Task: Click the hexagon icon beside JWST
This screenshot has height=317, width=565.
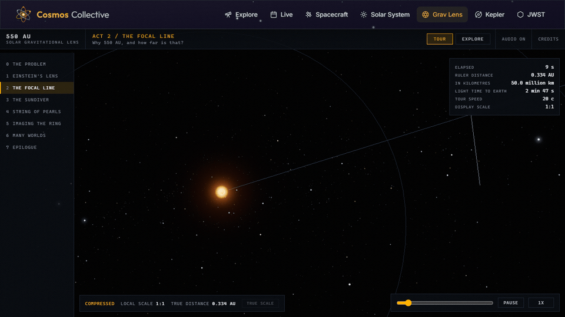Action: 520,15
